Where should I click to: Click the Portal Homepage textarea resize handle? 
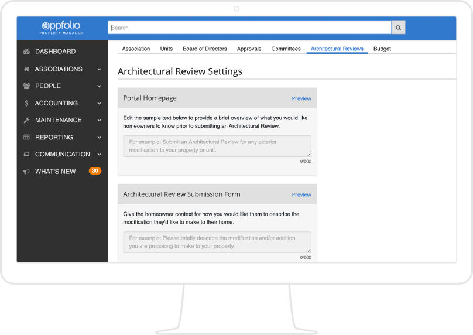point(309,155)
